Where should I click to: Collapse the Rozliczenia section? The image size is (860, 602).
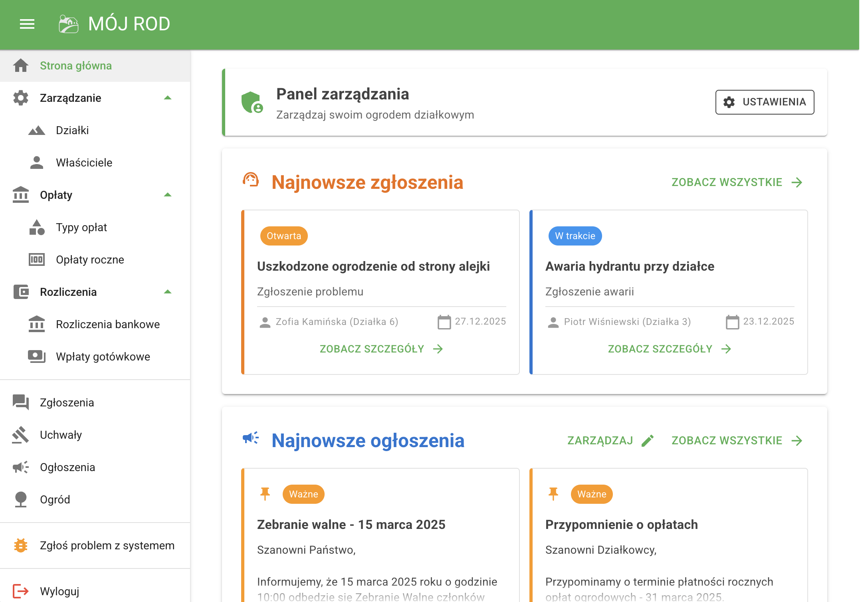click(168, 292)
